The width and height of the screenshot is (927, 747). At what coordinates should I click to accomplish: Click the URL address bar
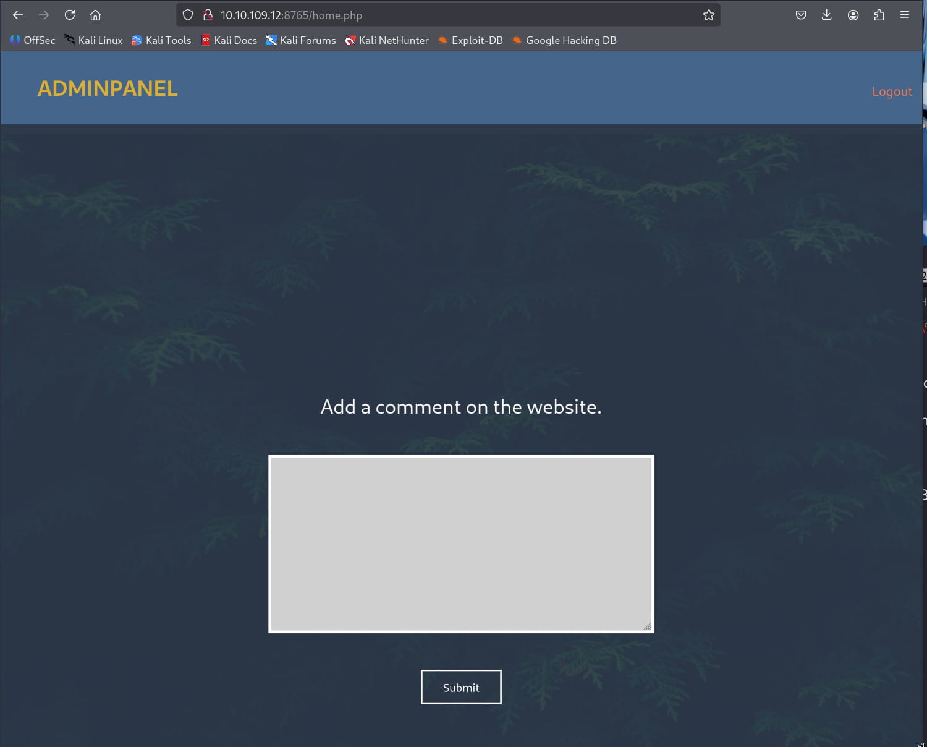pos(457,15)
